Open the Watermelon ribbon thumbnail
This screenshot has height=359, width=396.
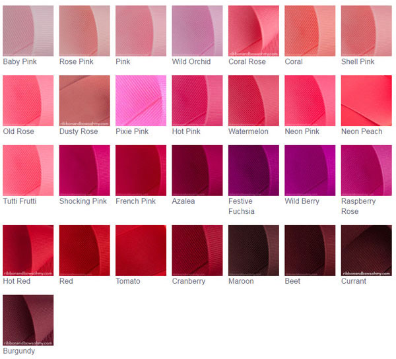tap(253, 100)
